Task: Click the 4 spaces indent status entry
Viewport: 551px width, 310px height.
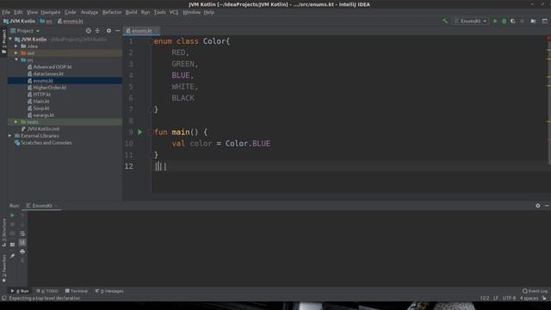Action: click(529, 298)
